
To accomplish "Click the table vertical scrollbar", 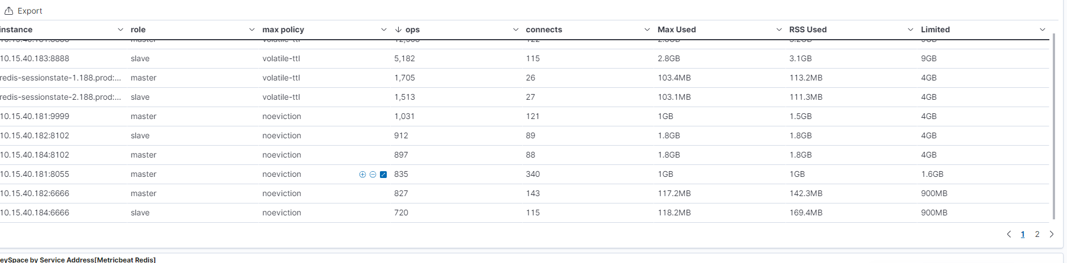I will coord(1054,125).
